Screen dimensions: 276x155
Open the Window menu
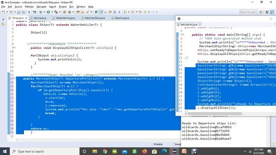pyautogui.click(x=81, y=7)
